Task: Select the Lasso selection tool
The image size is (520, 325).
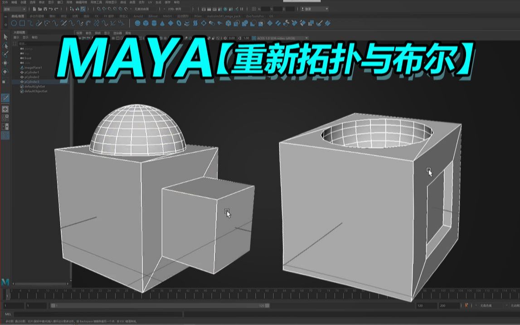Action: pyautogui.click(x=6, y=45)
